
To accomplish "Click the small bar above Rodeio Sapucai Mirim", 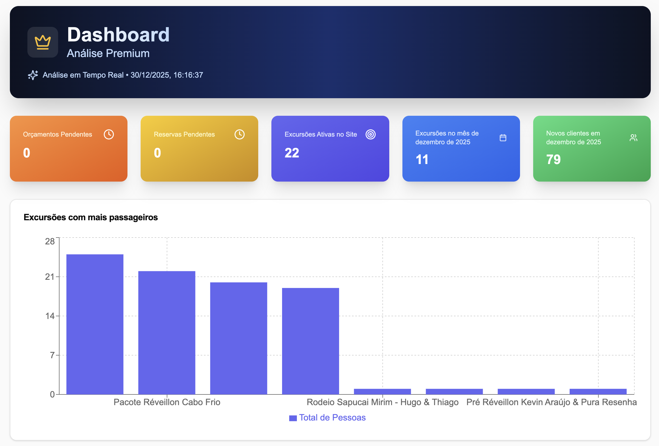I will pyautogui.click(x=382, y=391).
